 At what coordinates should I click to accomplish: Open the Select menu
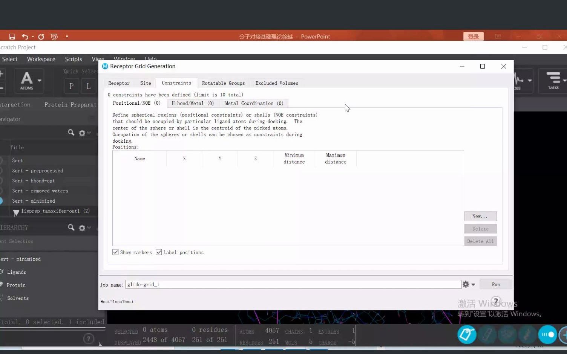coord(9,59)
